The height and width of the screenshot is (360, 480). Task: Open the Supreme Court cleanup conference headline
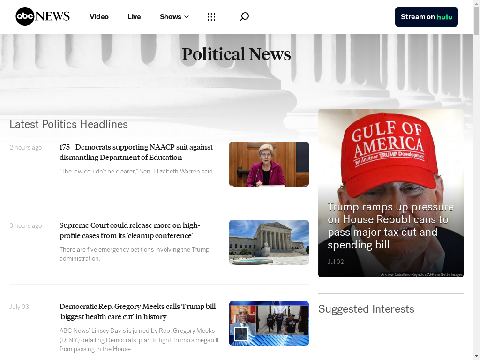click(x=130, y=231)
